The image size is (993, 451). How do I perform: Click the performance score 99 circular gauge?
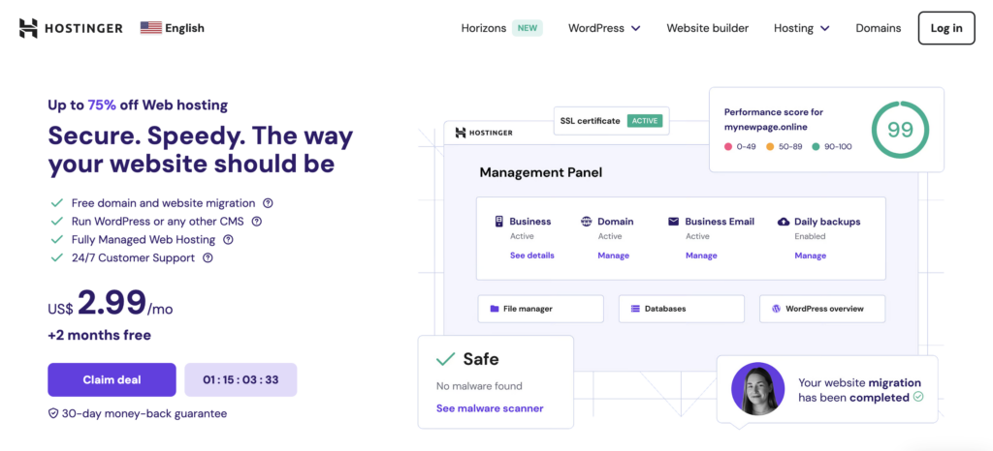[900, 130]
